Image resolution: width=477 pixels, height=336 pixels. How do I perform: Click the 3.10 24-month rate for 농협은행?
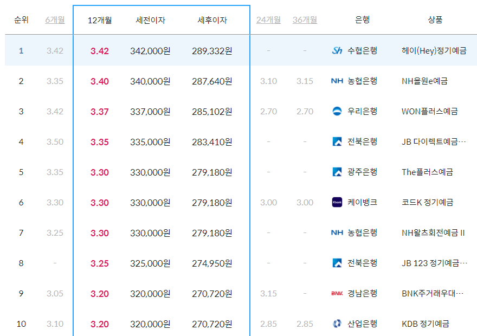pyautogui.click(x=268, y=81)
